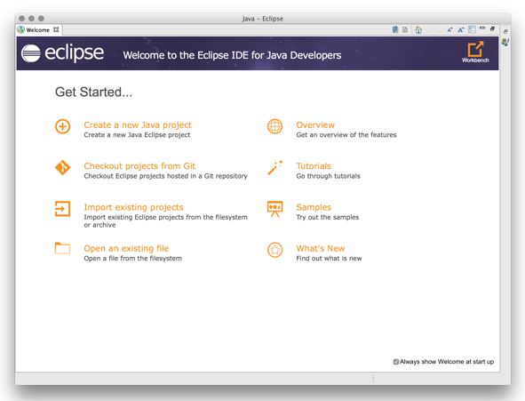Viewport: 525px width, 401px height.
Task: Click 'Open a file from the filesystem' text
Action: click(133, 259)
